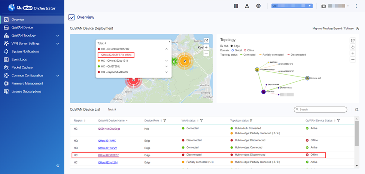The image size is (365, 174).
Task: Collapse HC - QHora3225C5FB7 popup entry
Action: pos(167,49)
